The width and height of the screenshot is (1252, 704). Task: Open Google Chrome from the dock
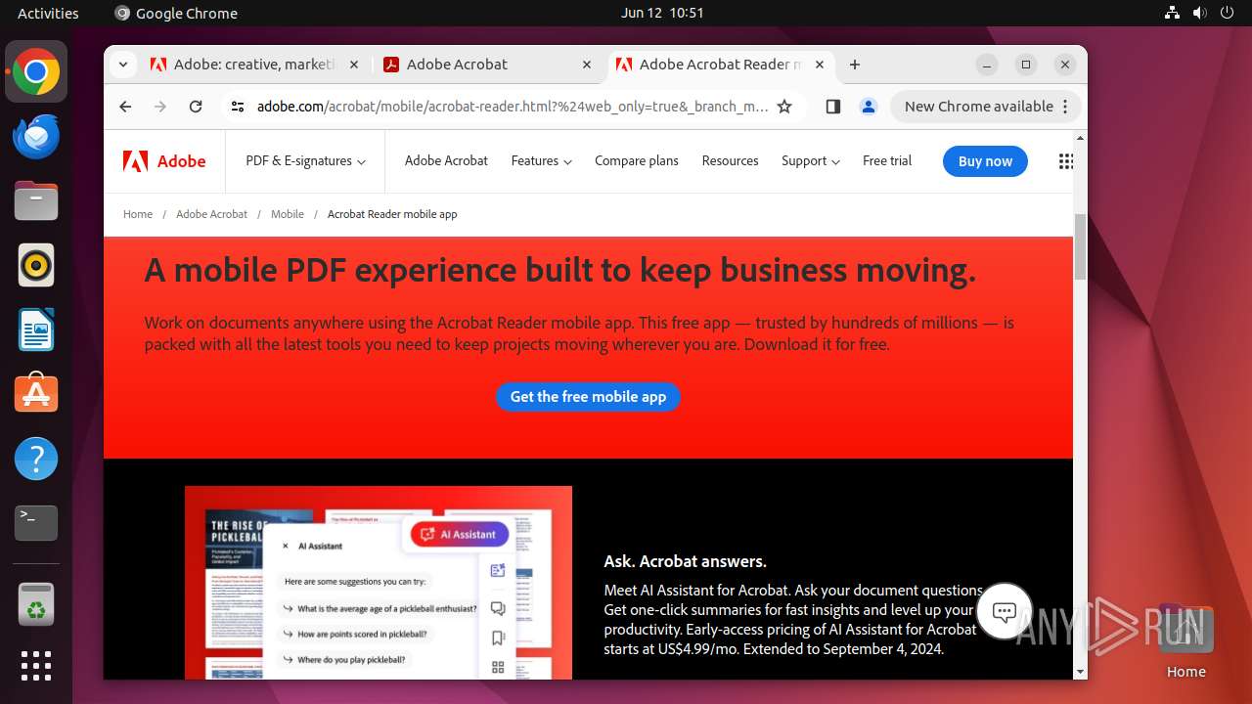[x=36, y=72]
